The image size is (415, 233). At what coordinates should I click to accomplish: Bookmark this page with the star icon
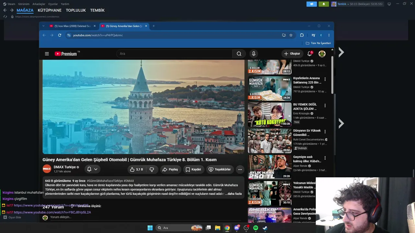click(x=291, y=35)
